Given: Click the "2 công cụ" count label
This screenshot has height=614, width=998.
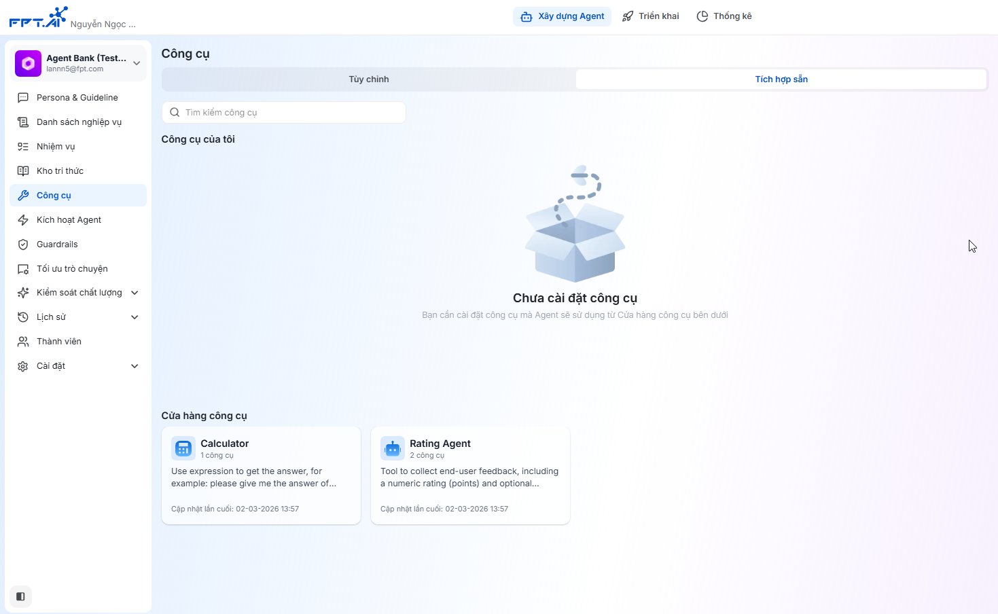Looking at the screenshot, I should pyautogui.click(x=427, y=456).
